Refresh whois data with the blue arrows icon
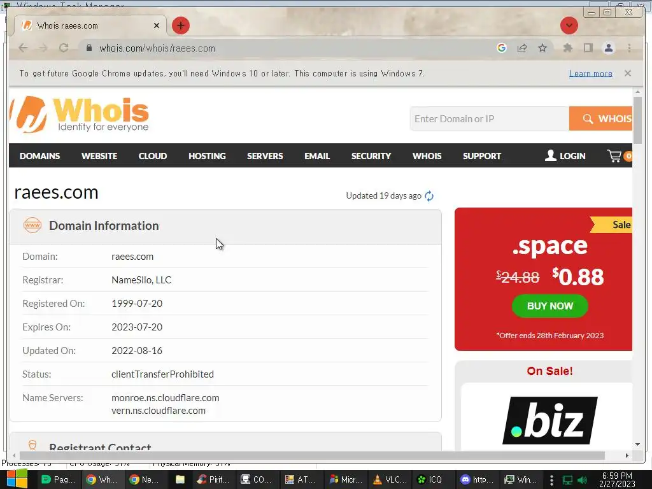Image resolution: width=652 pixels, height=489 pixels. pos(429,196)
